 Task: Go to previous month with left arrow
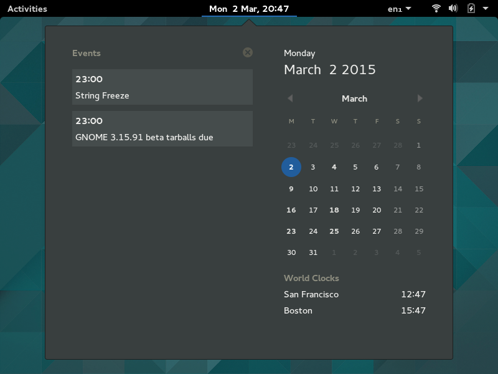point(290,98)
